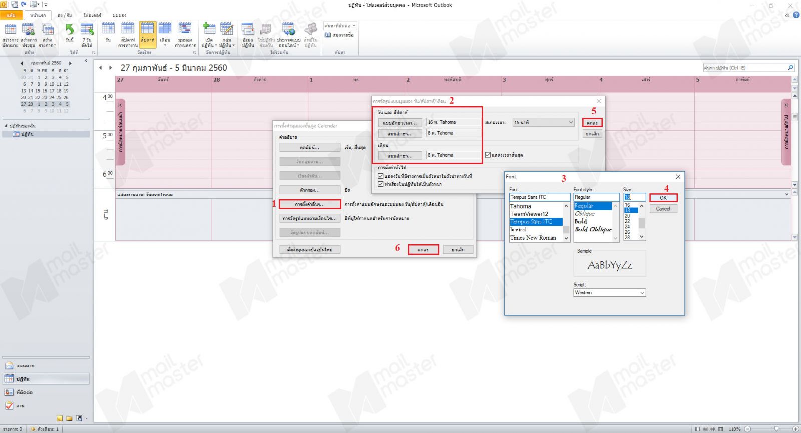Click the Publish Online (ประกาศแบบออนไลน์) icon
Image resolution: width=801 pixels, height=433 pixels.
289,35
